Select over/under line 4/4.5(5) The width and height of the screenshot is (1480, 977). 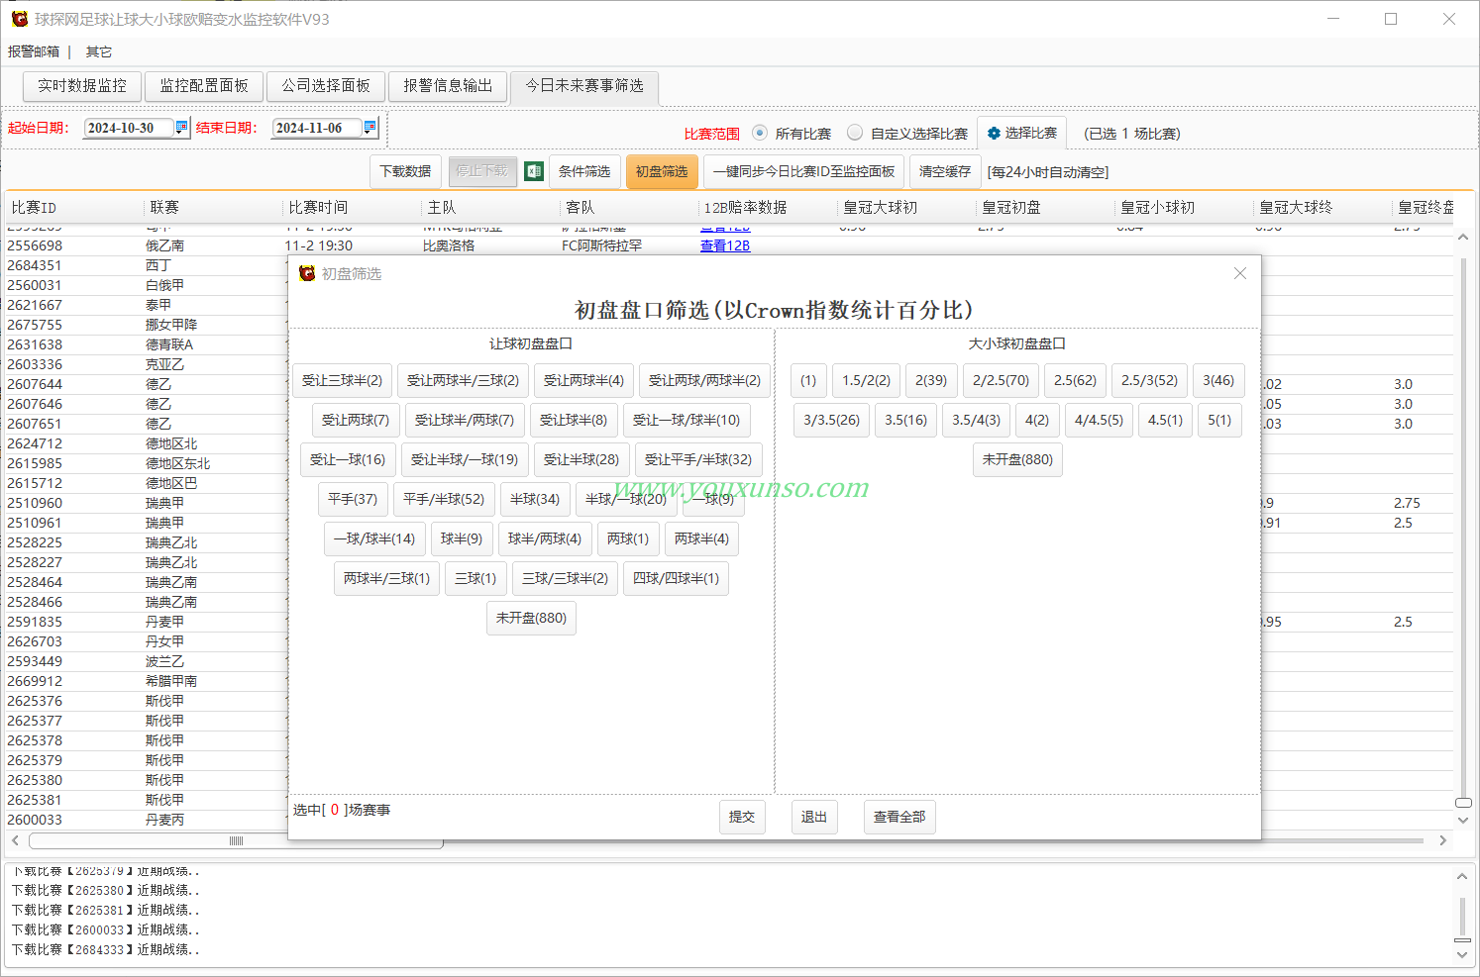coord(1100,420)
